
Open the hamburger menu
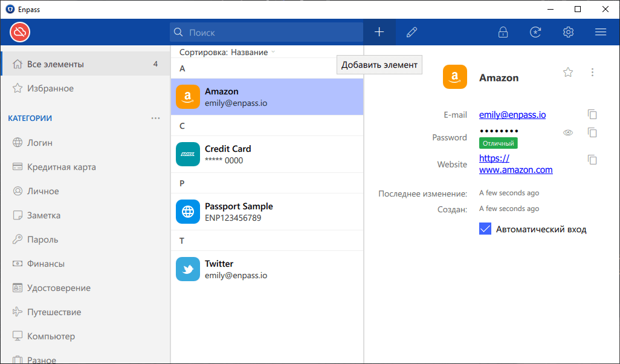601,32
